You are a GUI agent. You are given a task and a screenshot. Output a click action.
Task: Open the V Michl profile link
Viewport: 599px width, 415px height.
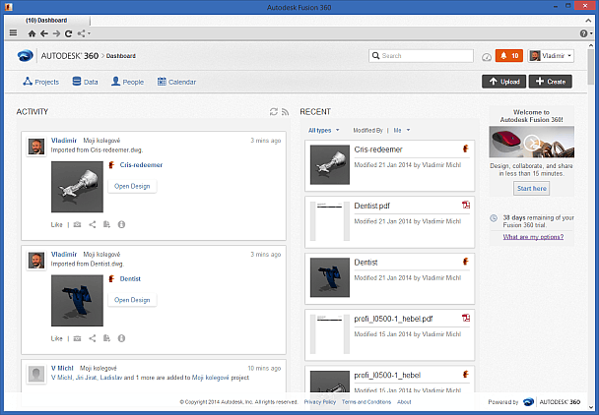click(62, 368)
